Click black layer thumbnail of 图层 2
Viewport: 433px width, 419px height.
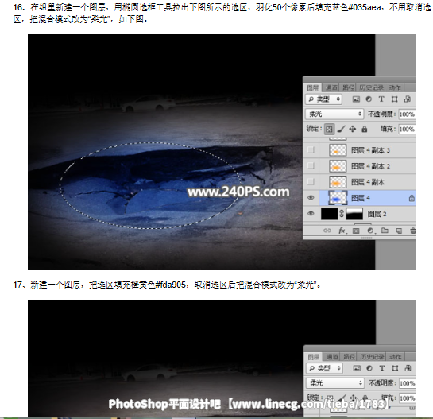(x=329, y=214)
